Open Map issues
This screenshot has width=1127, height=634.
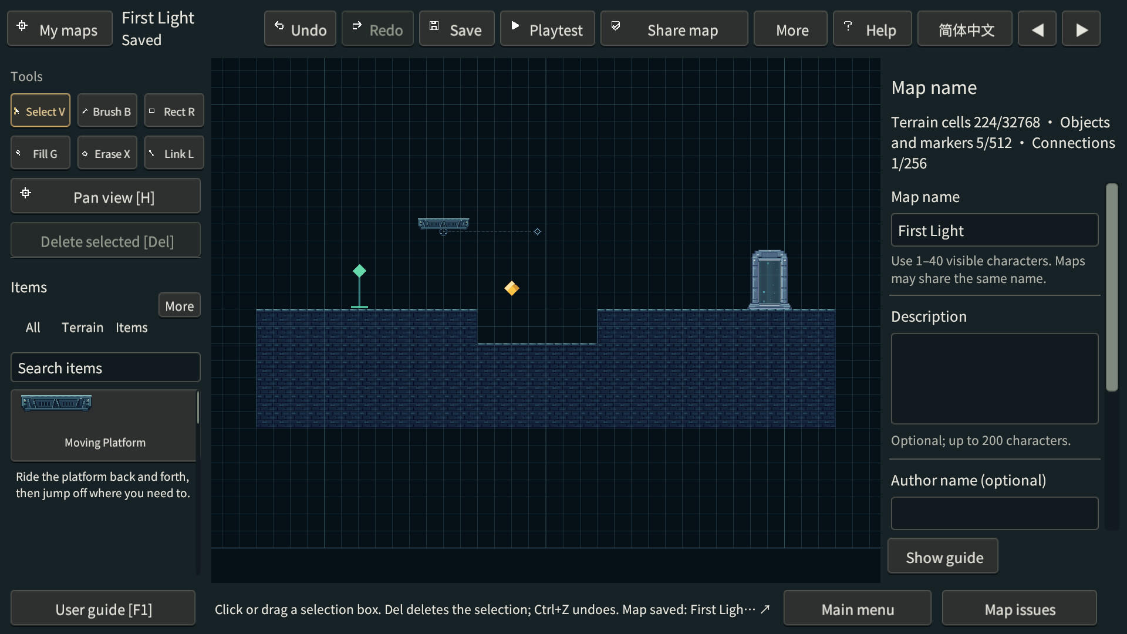[1020, 608]
